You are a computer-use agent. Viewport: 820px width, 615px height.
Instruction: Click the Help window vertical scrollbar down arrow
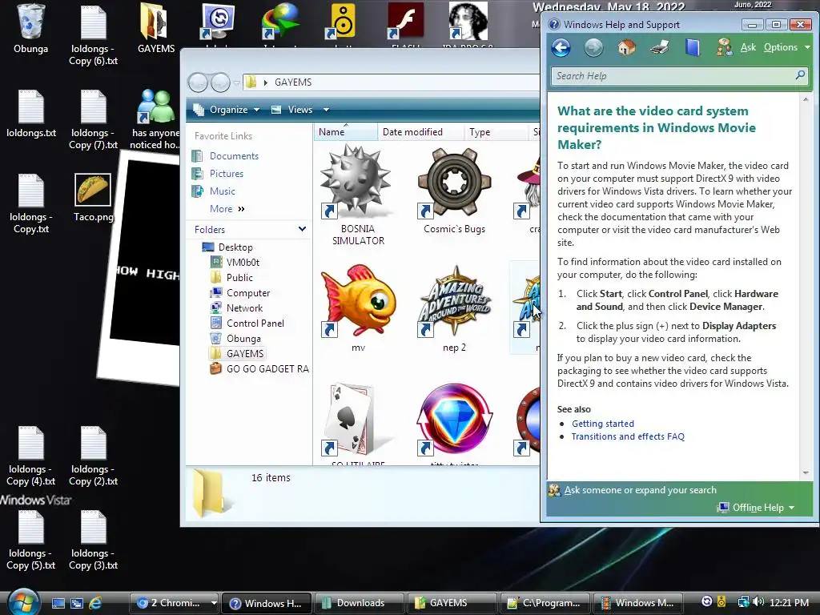pos(806,472)
